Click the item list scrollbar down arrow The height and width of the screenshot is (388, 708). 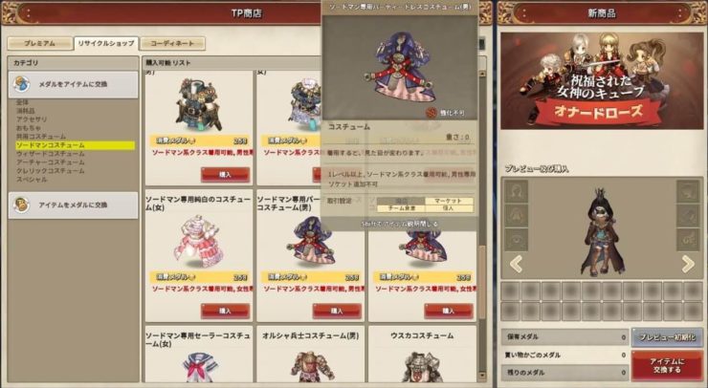pyautogui.click(x=482, y=376)
